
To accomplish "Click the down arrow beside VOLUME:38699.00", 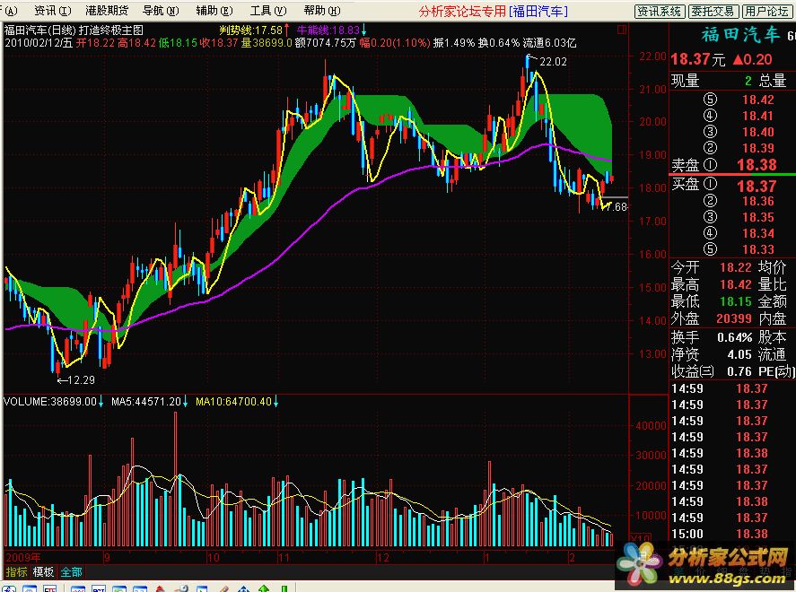I will click(101, 402).
